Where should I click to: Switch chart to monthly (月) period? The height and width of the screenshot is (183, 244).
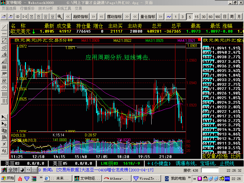click(x=239, y=16)
